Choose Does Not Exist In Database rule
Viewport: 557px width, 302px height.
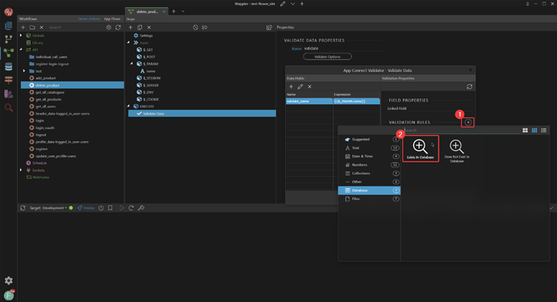click(x=457, y=151)
